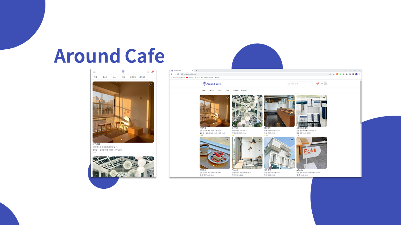Viewport: 401px width, 225px height.
Task: Toggle the browser side panel icon
Action: 353,74
